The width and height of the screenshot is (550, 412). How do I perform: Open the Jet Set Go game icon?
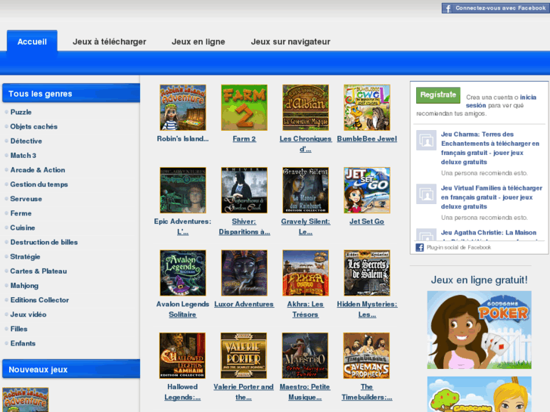[367, 191]
